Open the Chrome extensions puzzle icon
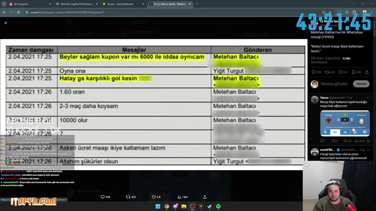Screen dimensions: 376x211 (354, 12)
